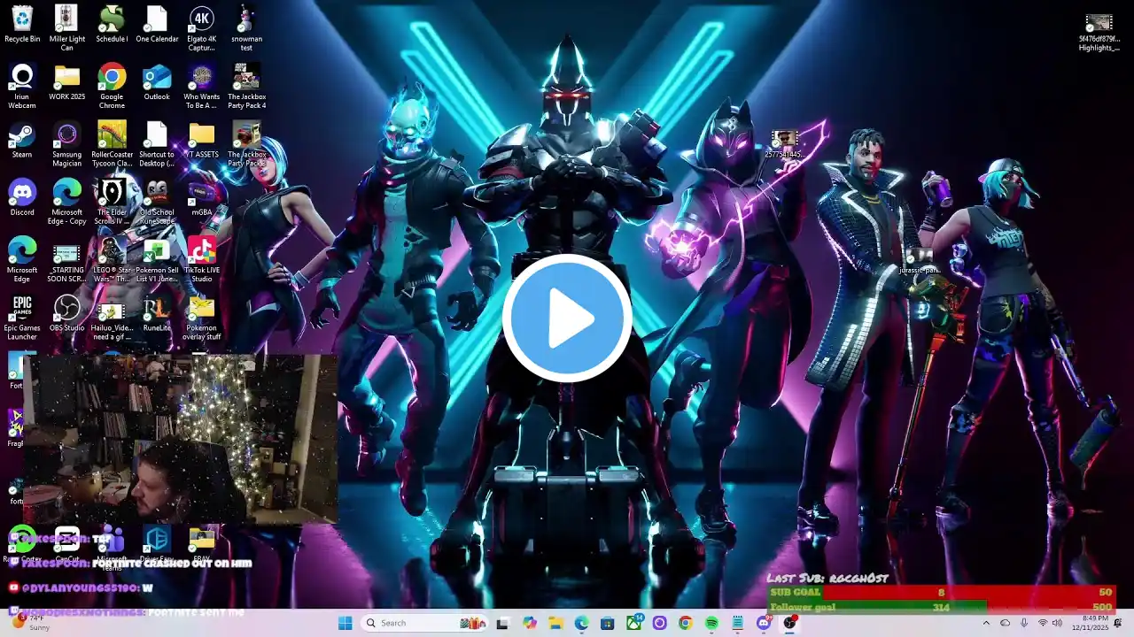Image resolution: width=1134 pixels, height=637 pixels.
Task: Launch The Jackbox Party Pack 4
Action: coord(246,86)
